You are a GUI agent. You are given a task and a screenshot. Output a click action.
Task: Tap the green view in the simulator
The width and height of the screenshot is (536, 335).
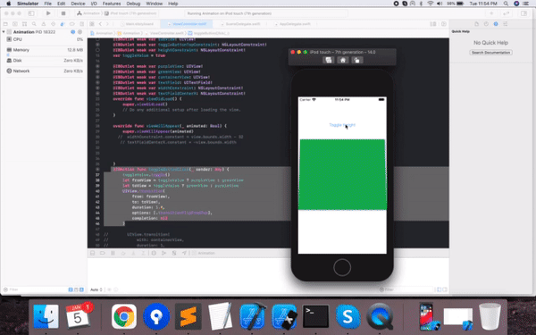pos(342,174)
